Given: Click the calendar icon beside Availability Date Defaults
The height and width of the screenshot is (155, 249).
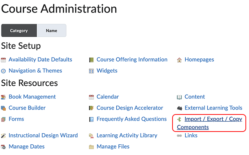Looking at the screenshot, I should 4,60.
